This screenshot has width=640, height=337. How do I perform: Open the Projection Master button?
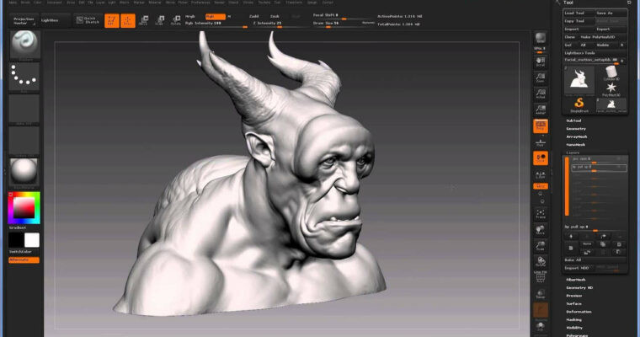tap(24, 20)
